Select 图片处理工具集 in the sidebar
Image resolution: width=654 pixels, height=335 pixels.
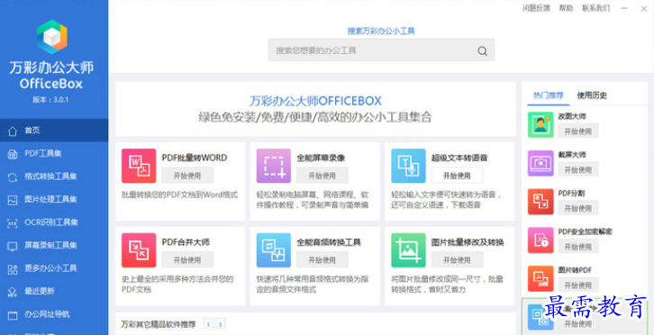(x=54, y=199)
